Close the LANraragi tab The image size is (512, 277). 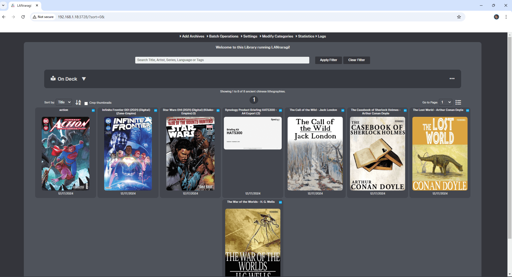37,5
